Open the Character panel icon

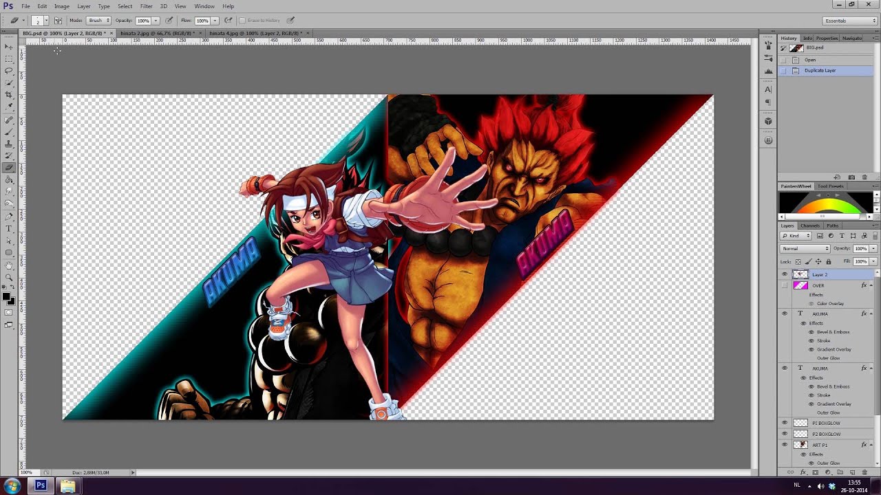click(x=769, y=89)
